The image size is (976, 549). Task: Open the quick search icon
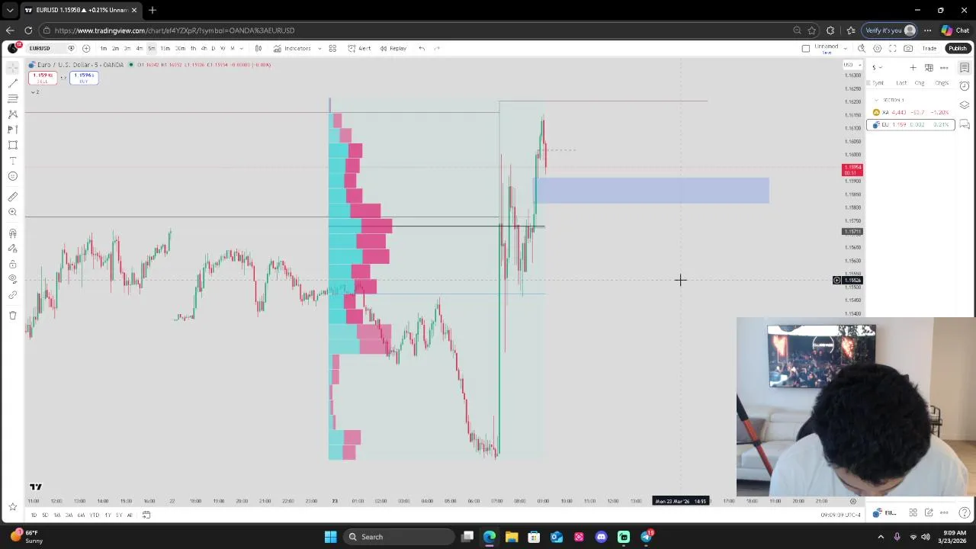pos(862,48)
